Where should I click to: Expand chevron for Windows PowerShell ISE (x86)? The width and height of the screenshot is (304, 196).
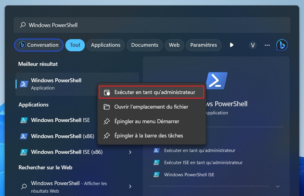click(130, 152)
